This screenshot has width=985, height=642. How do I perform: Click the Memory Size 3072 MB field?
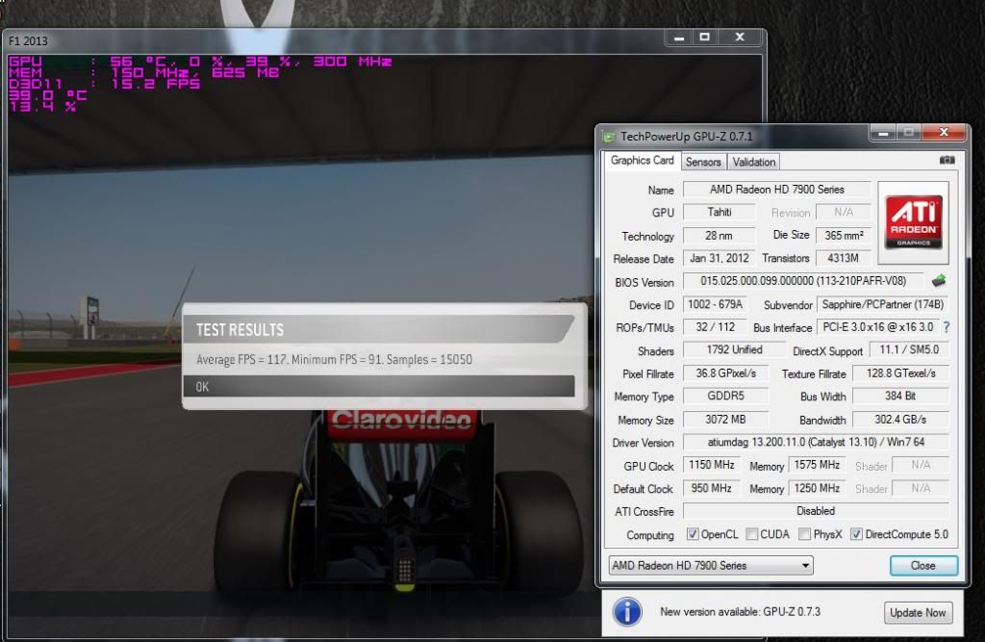tap(726, 419)
